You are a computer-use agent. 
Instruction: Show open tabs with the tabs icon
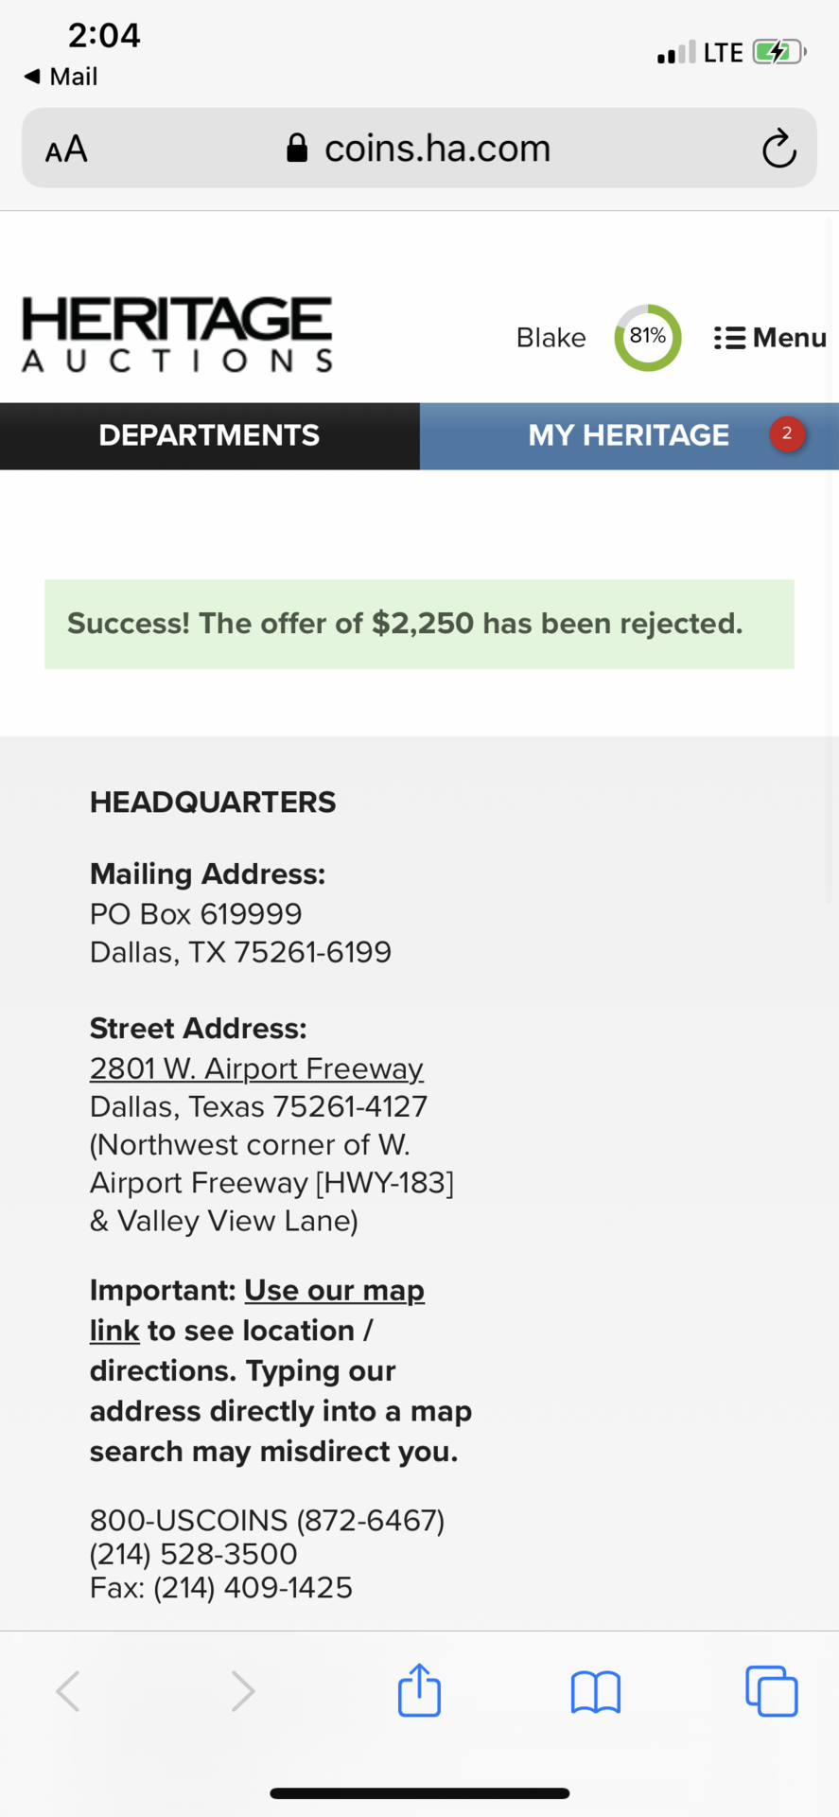click(771, 1690)
